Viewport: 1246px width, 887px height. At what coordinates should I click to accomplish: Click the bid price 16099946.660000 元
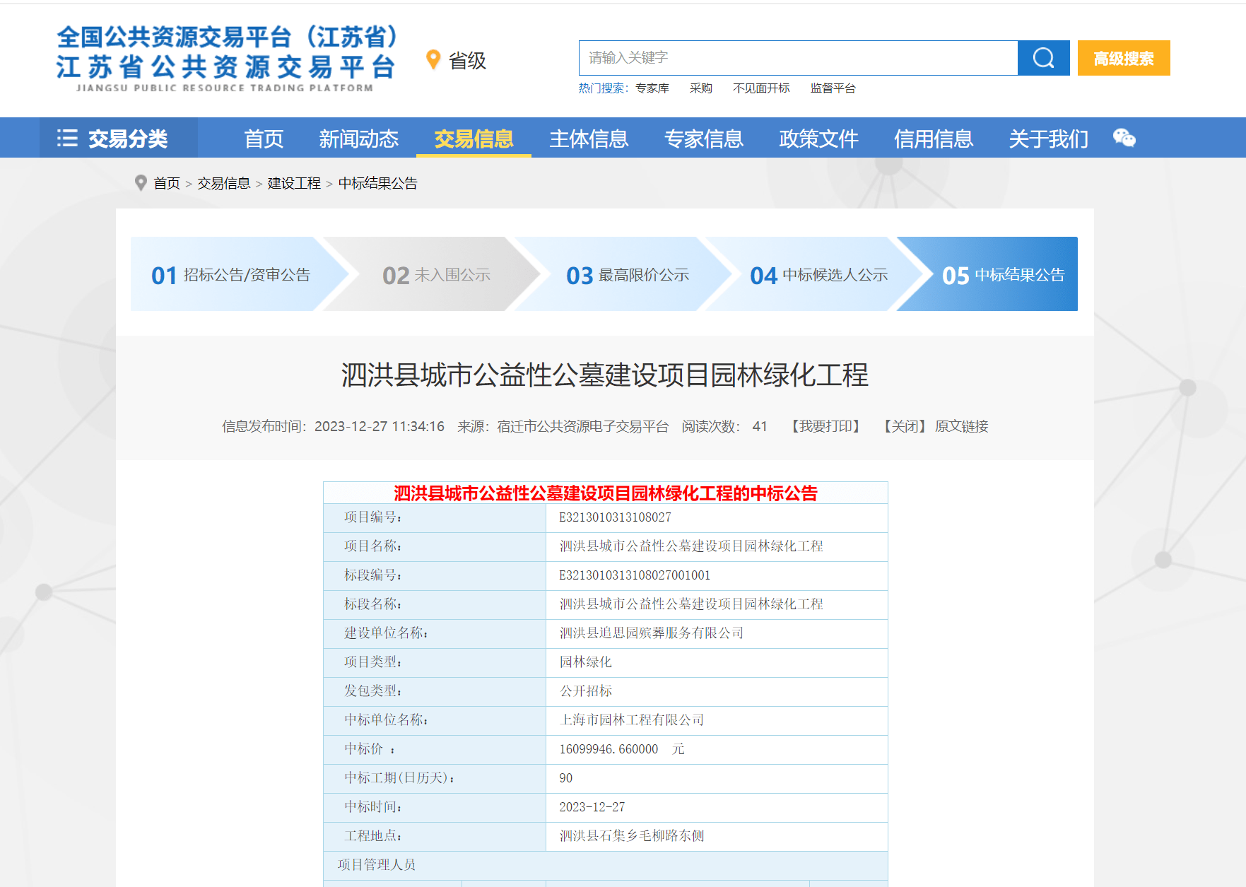point(622,749)
